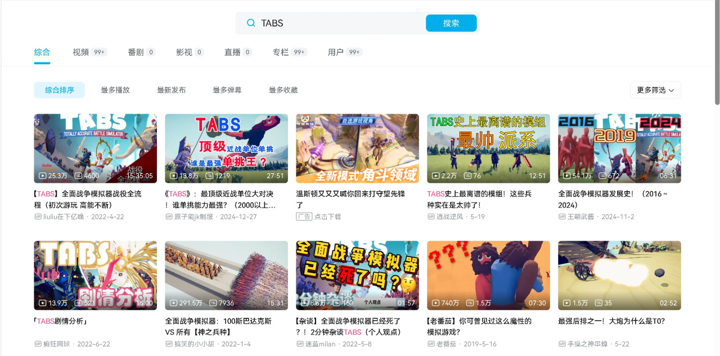Focus the TABS search input field
Viewport: 720px width, 356px height.
[340, 23]
